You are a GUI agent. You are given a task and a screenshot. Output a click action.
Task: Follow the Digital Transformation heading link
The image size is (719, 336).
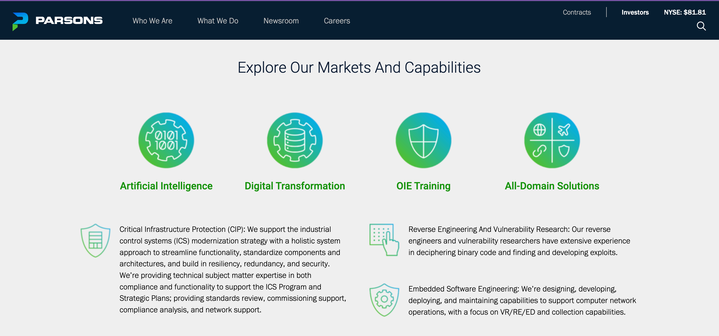click(294, 186)
